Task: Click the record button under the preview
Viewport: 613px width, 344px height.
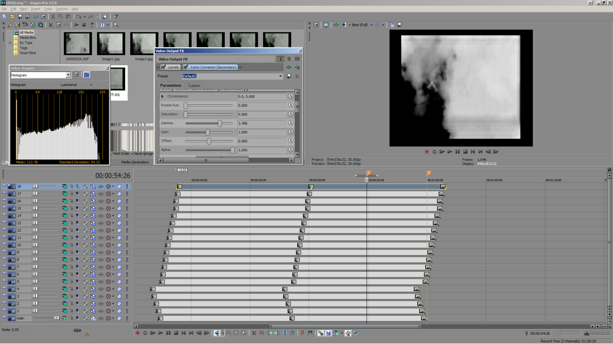Action: coord(427,152)
